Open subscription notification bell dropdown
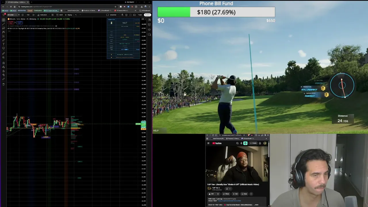368x207 pixels. click(x=228, y=189)
